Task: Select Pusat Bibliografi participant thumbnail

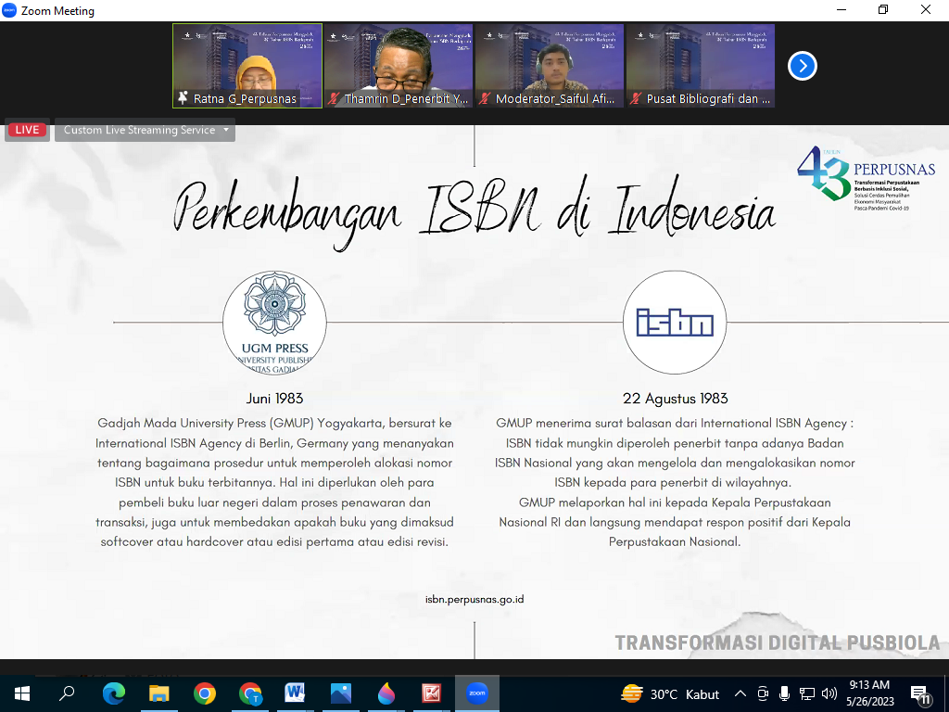Action: pyautogui.click(x=700, y=65)
